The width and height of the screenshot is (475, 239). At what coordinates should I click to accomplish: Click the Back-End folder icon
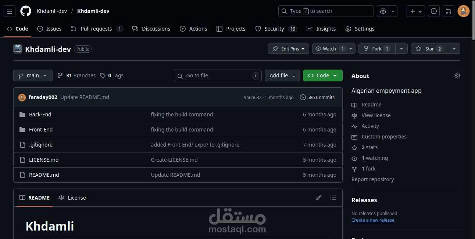coord(22,115)
